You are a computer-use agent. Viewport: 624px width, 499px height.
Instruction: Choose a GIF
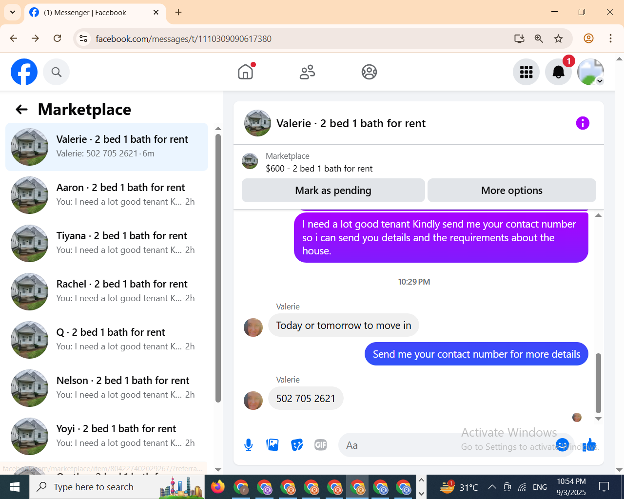(321, 445)
